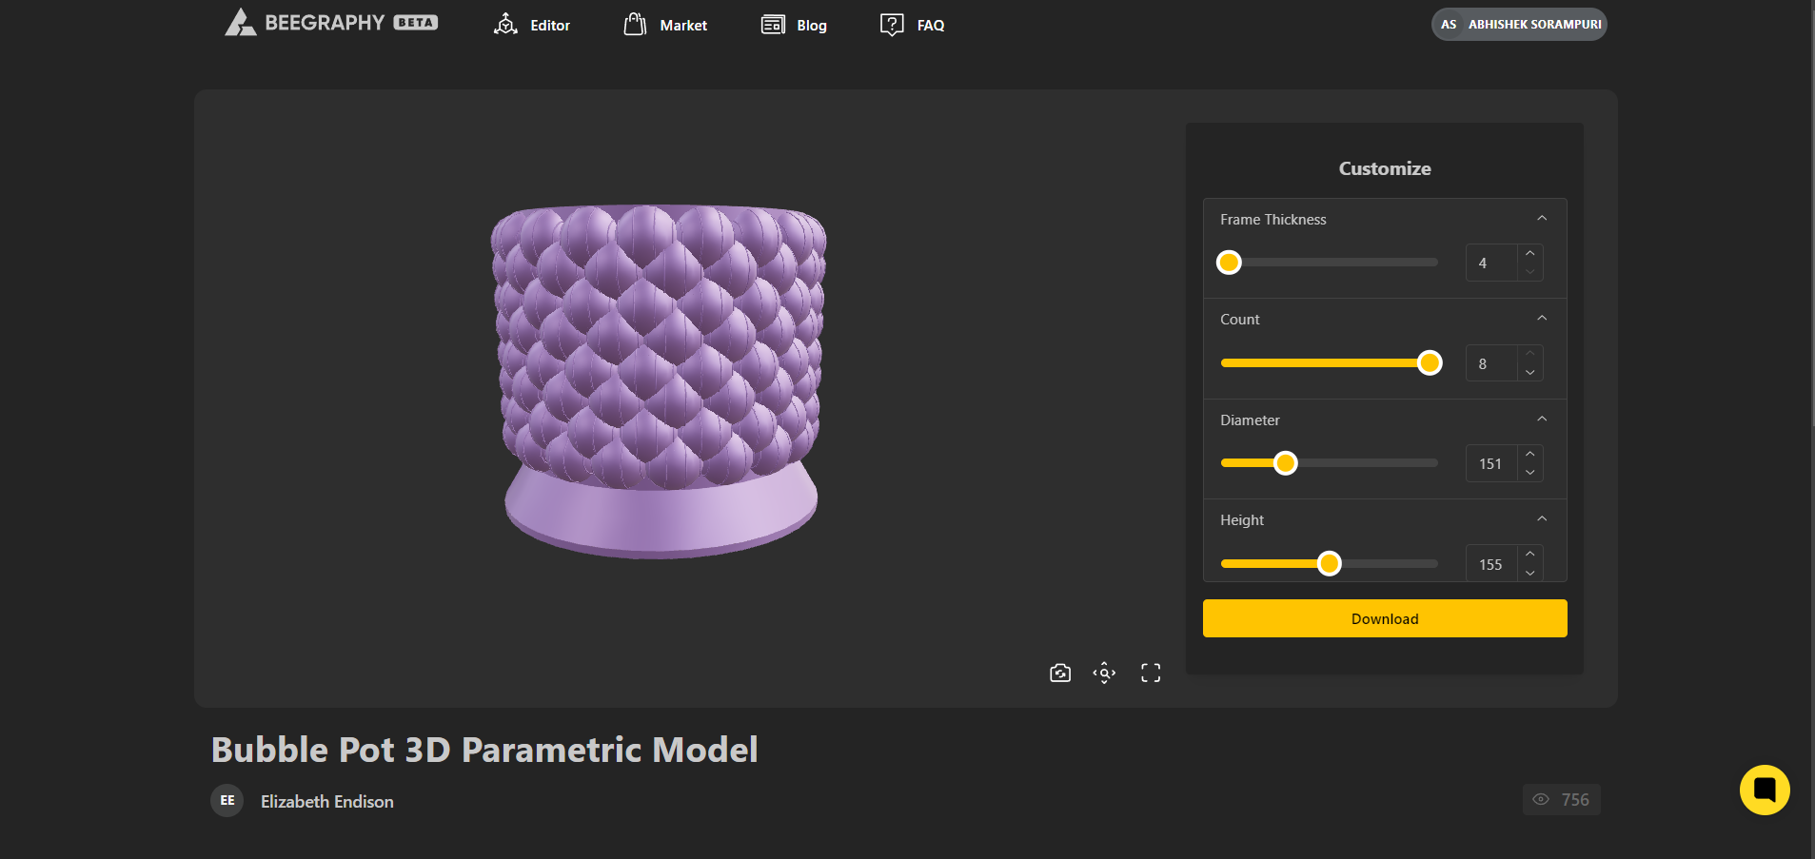Click the EE author avatar
The height and width of the screenshot is (859, 1815).
coord(227,801)
